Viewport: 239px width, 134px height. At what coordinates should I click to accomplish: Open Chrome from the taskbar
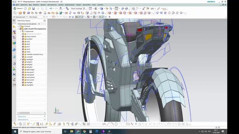pos(84,131)
